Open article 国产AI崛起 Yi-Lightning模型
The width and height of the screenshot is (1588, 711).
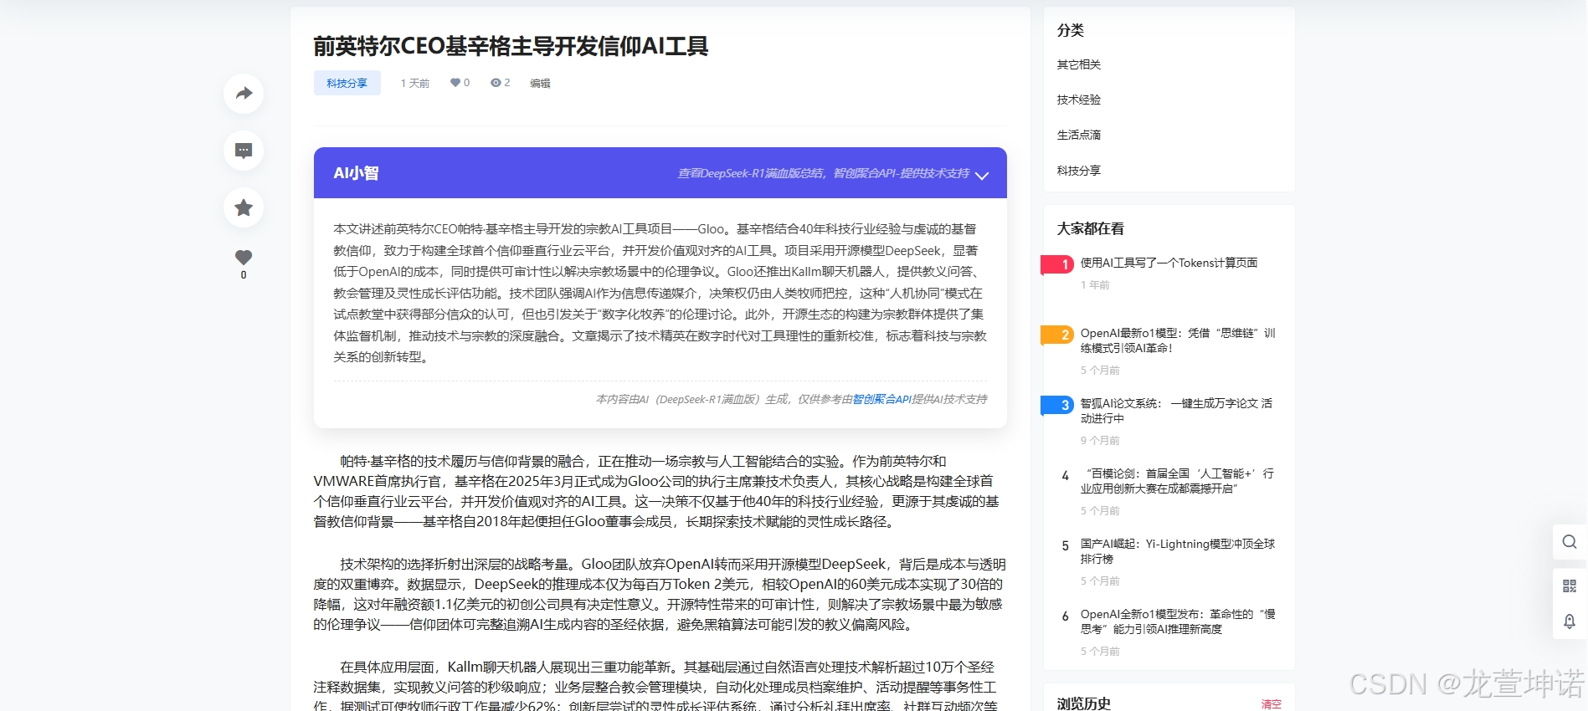[1178, 551]
